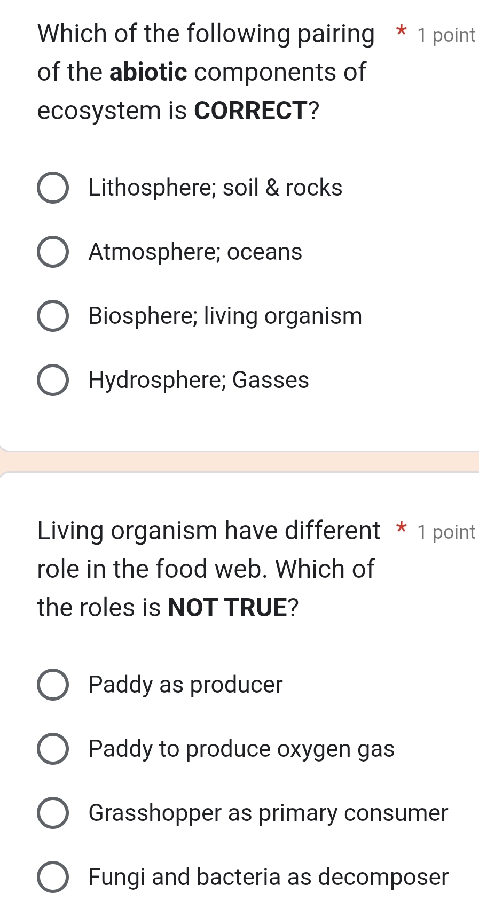Pick the Hydrosphere; Gasses option
The height and width of the screenshot is (916, 479).
[x=52, y=380]
